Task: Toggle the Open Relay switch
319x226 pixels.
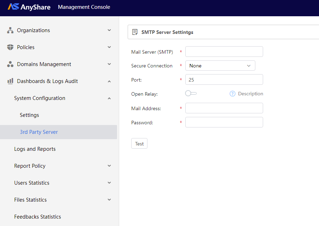Action: click(x=191, y=94)
